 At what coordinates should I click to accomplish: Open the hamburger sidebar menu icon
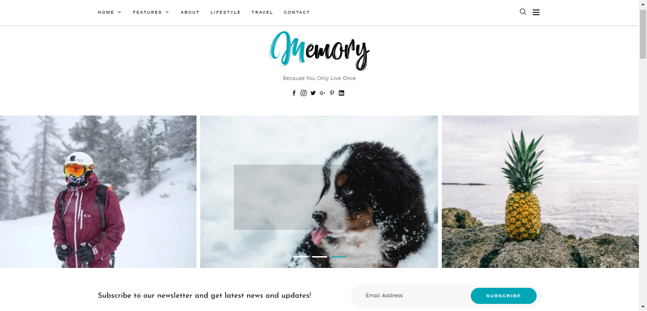point(536,12)
